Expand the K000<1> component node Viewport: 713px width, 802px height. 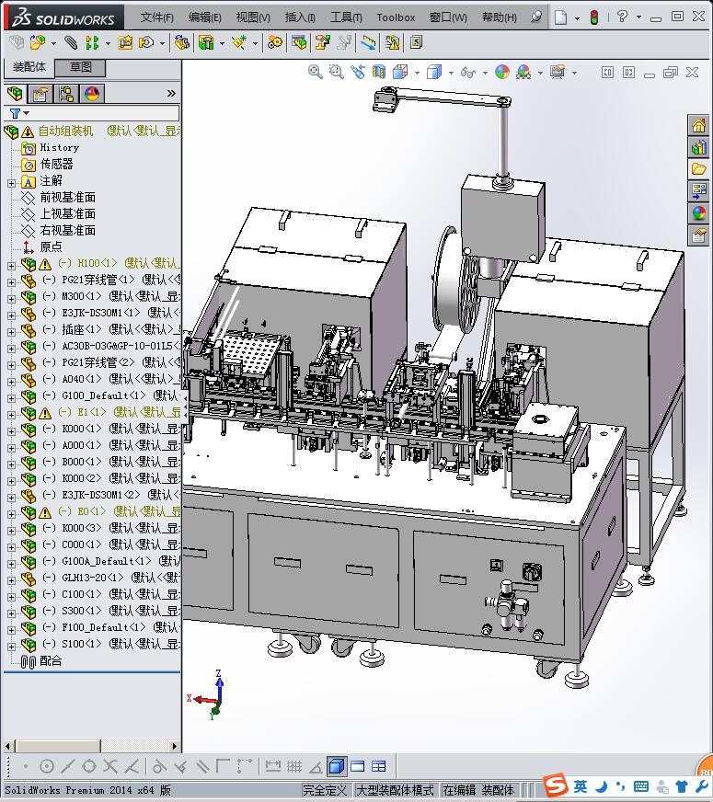[11, 431]
